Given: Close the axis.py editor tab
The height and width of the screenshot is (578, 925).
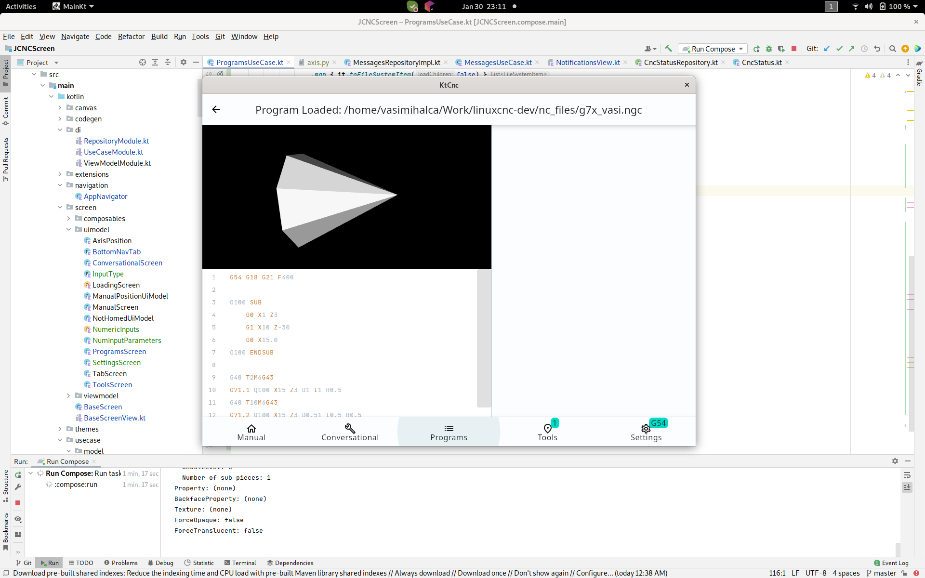Looking at the screenshot, I should point(334,62).
